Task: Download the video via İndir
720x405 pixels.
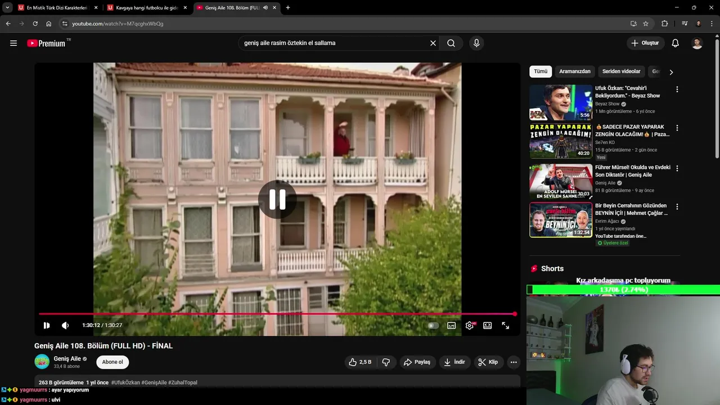Action: click(x=454, y=362)
